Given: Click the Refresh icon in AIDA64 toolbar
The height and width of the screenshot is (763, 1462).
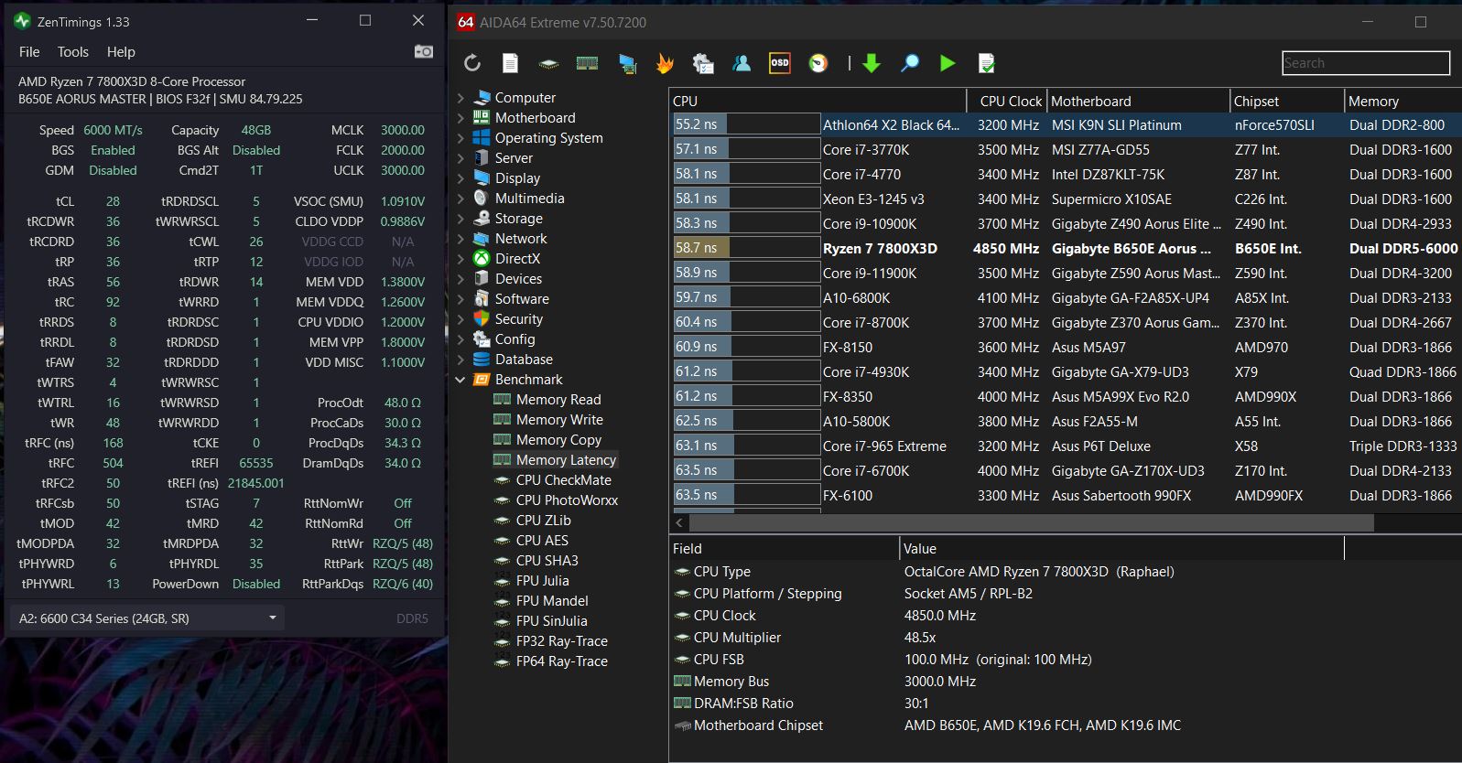Looking at the screenshot, I should pyautogui.click(x=472, y=63).
